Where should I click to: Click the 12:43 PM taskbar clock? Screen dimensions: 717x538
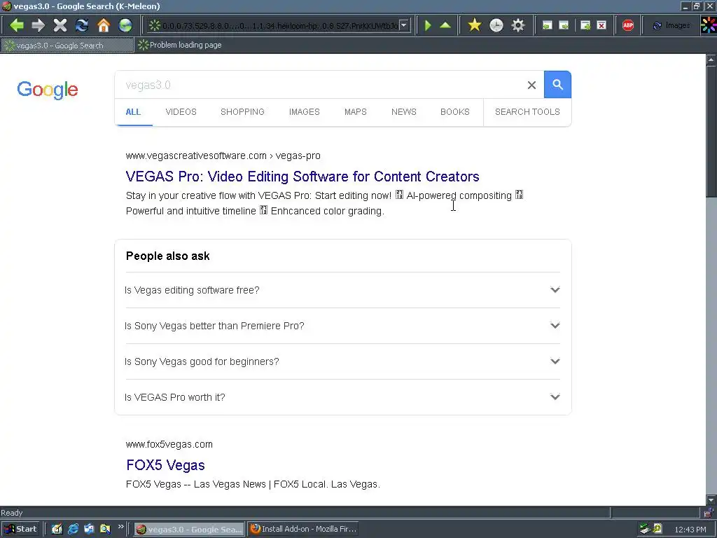[x=690, y=530]
